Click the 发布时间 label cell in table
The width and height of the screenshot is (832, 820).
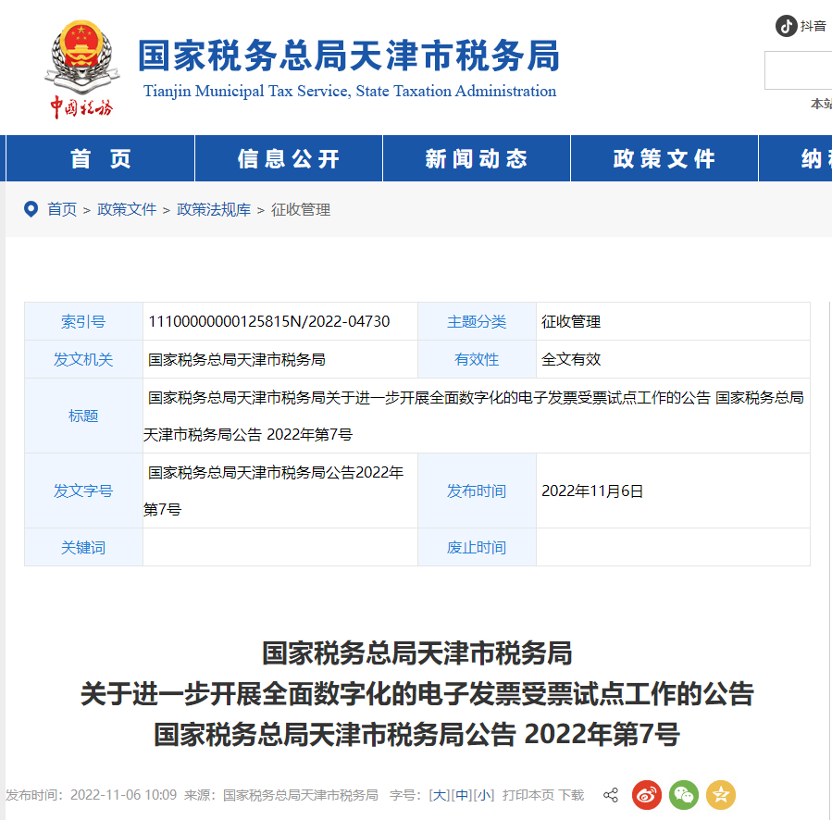pyautogui.click(x=477, y=491)
